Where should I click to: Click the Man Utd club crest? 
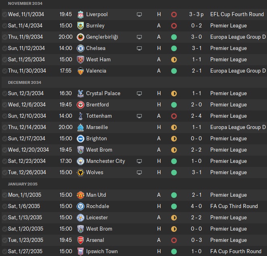coord(80,195)
